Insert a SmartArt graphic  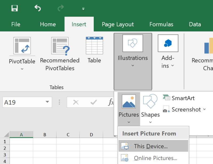pos(179,98)
